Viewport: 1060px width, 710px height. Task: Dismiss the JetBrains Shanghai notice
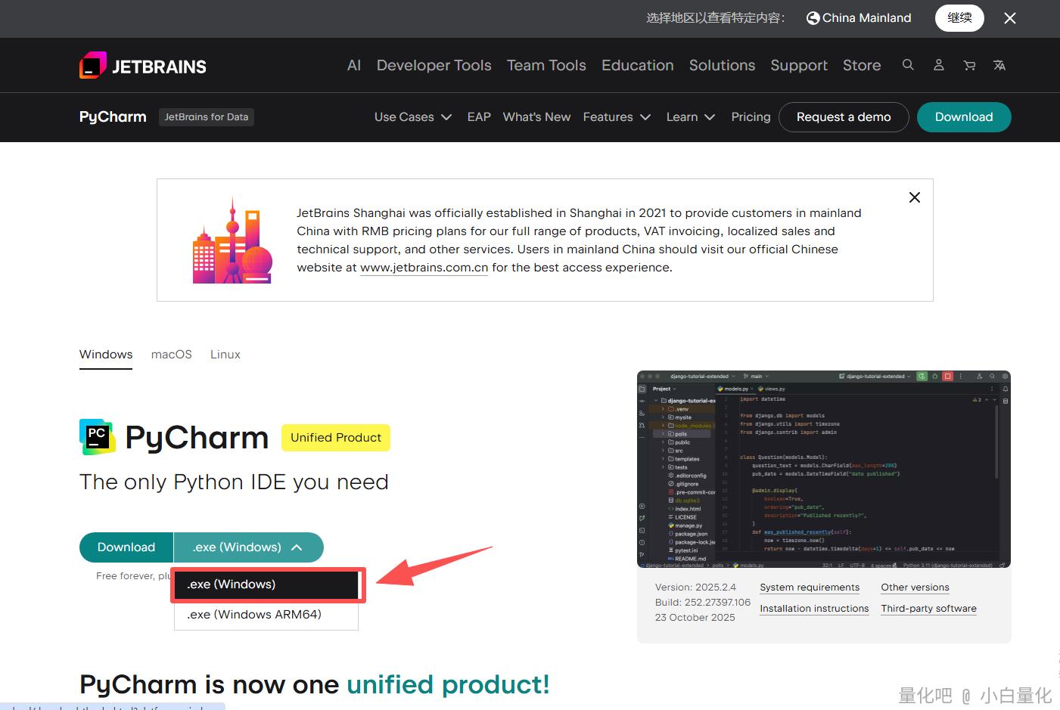pos(914,197)
